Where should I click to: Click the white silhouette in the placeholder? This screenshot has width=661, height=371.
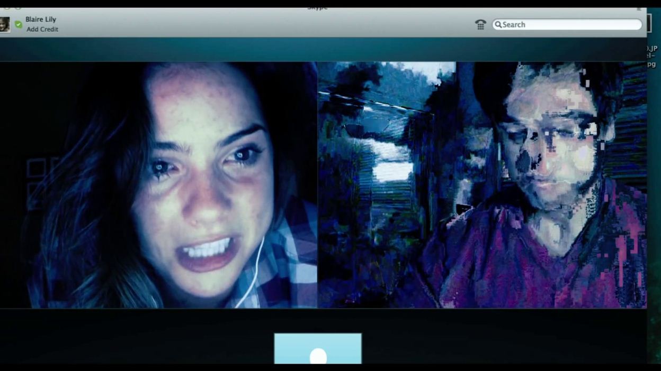click(318, 357)
